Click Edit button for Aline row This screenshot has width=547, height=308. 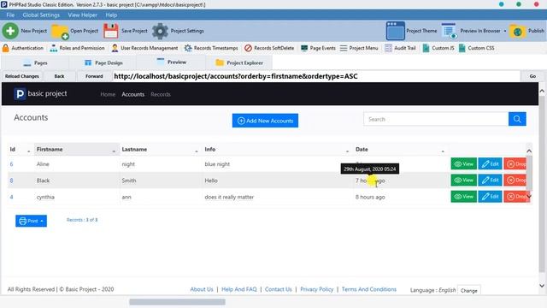click(490, 163)
